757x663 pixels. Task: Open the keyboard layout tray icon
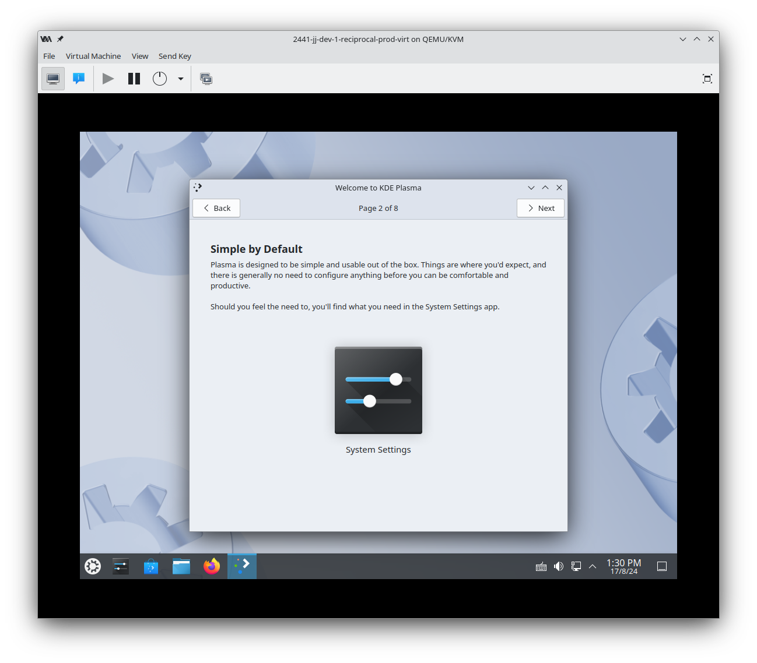pyautogui.click(x=541, y=566)
